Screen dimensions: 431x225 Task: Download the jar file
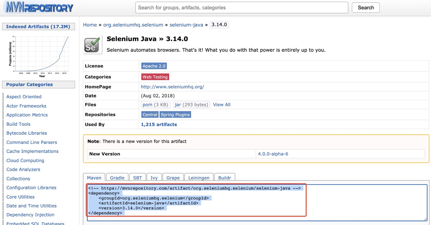coord(178,105)
